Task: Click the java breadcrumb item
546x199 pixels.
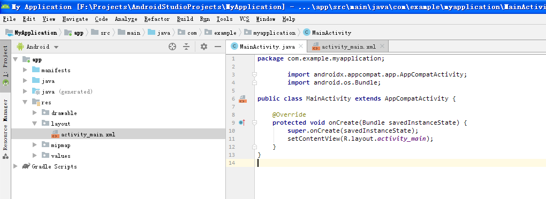Action: pos(159,33)
